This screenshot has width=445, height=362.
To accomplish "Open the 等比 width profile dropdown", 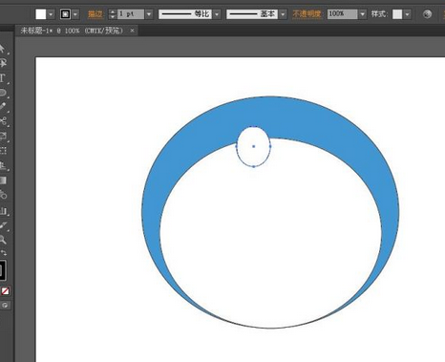I will click(217, 14).
